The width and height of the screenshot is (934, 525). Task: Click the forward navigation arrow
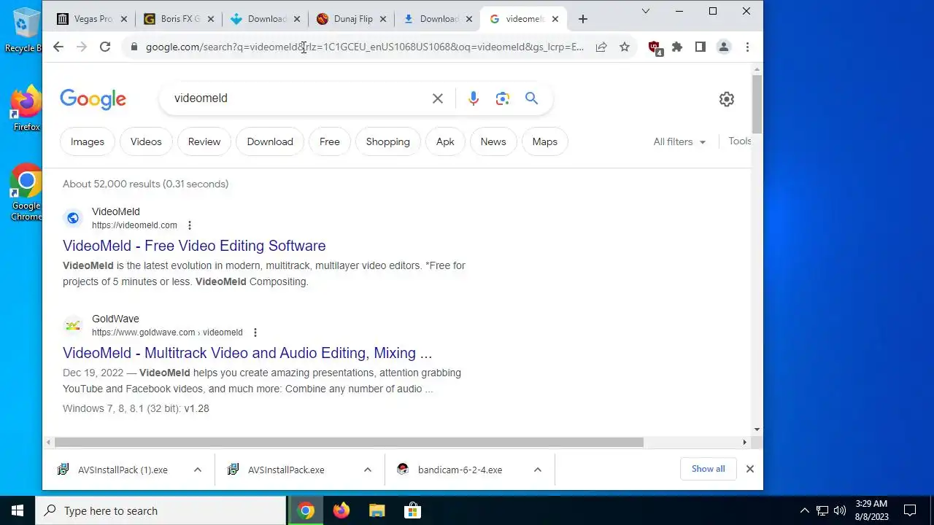(x=82, y=47)
